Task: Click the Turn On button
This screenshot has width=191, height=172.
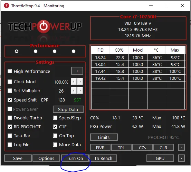Action: tap(75, 158)
